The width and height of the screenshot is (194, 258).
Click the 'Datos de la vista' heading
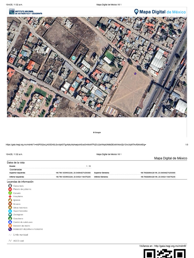[16, 163]
